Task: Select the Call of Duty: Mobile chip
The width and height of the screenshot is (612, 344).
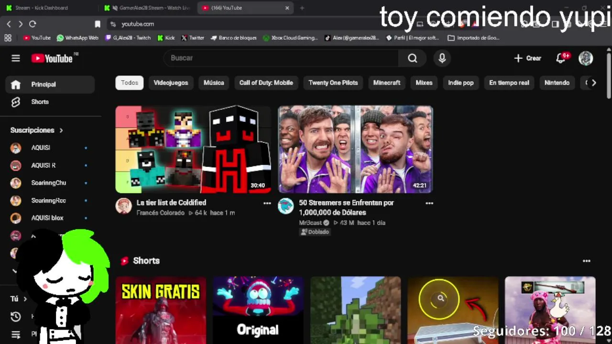Action: point(266,83)
